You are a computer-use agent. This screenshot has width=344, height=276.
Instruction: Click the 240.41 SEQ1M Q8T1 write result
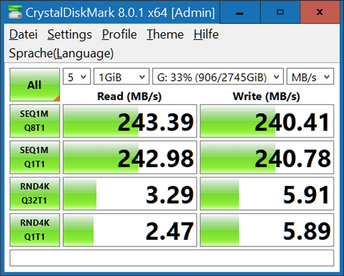[x=267, y=121]
